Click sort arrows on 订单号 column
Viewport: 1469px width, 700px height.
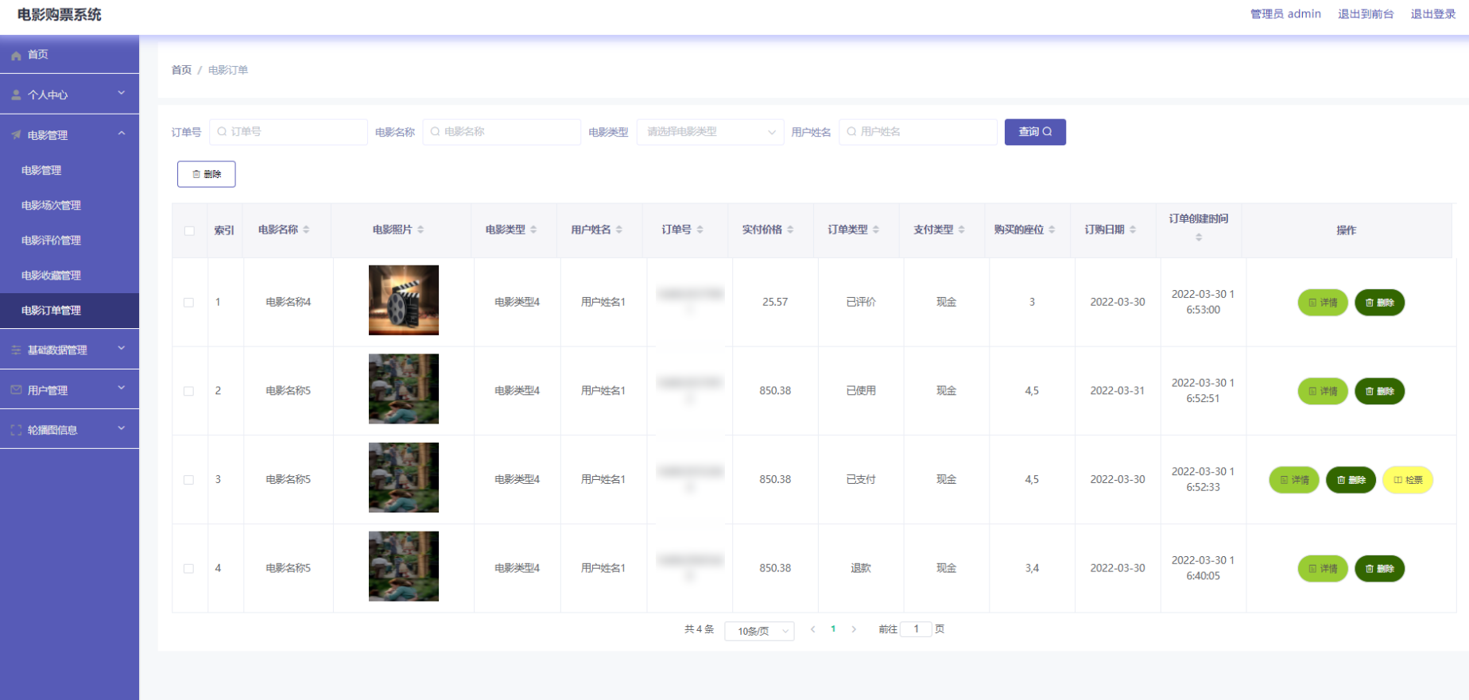pyautogui.click(x=700, y=230)
